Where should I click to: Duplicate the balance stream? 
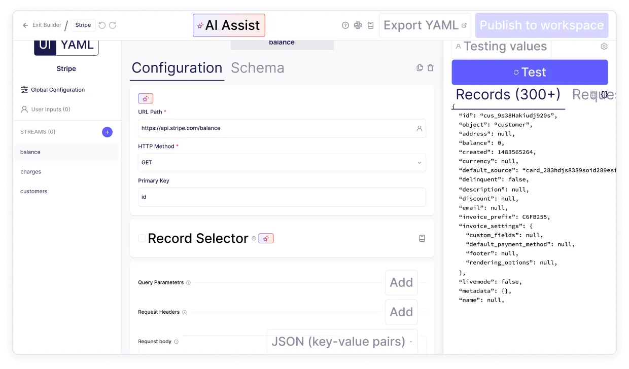click(x=420, y=68)
